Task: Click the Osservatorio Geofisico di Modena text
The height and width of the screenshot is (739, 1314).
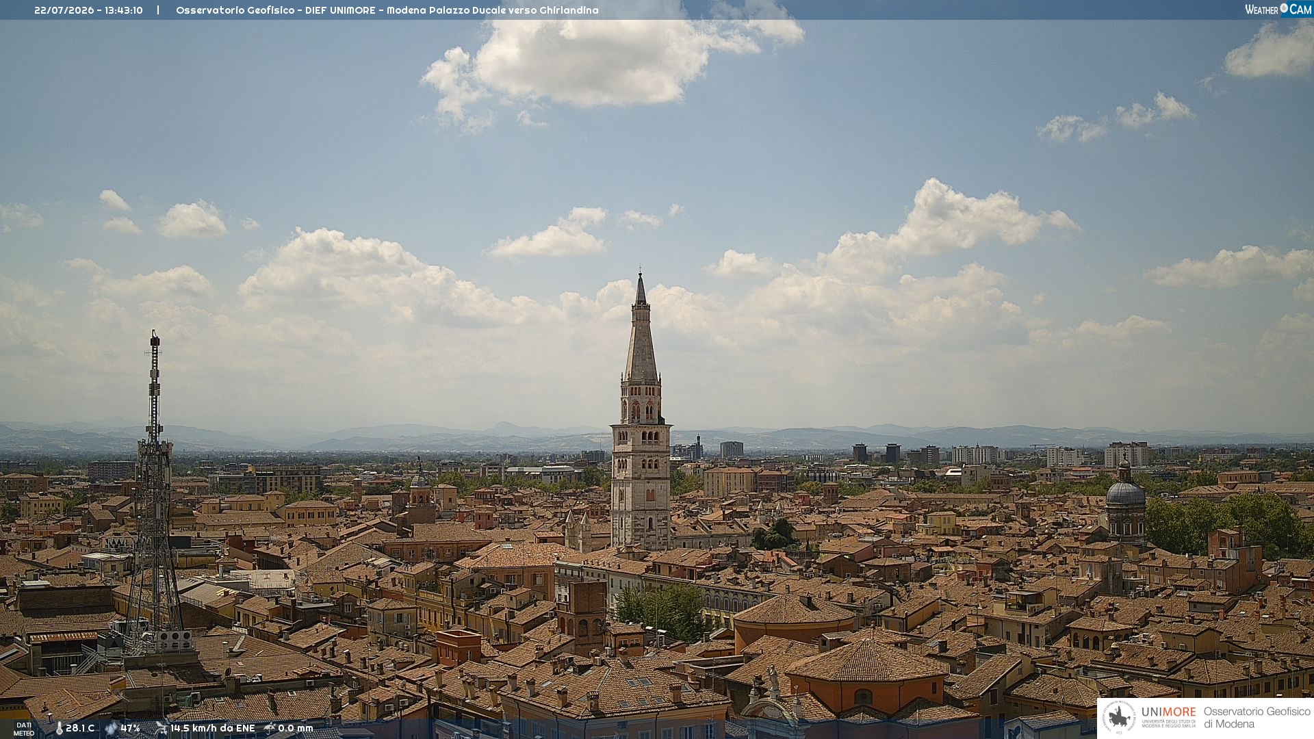Action: point(1257,718)
